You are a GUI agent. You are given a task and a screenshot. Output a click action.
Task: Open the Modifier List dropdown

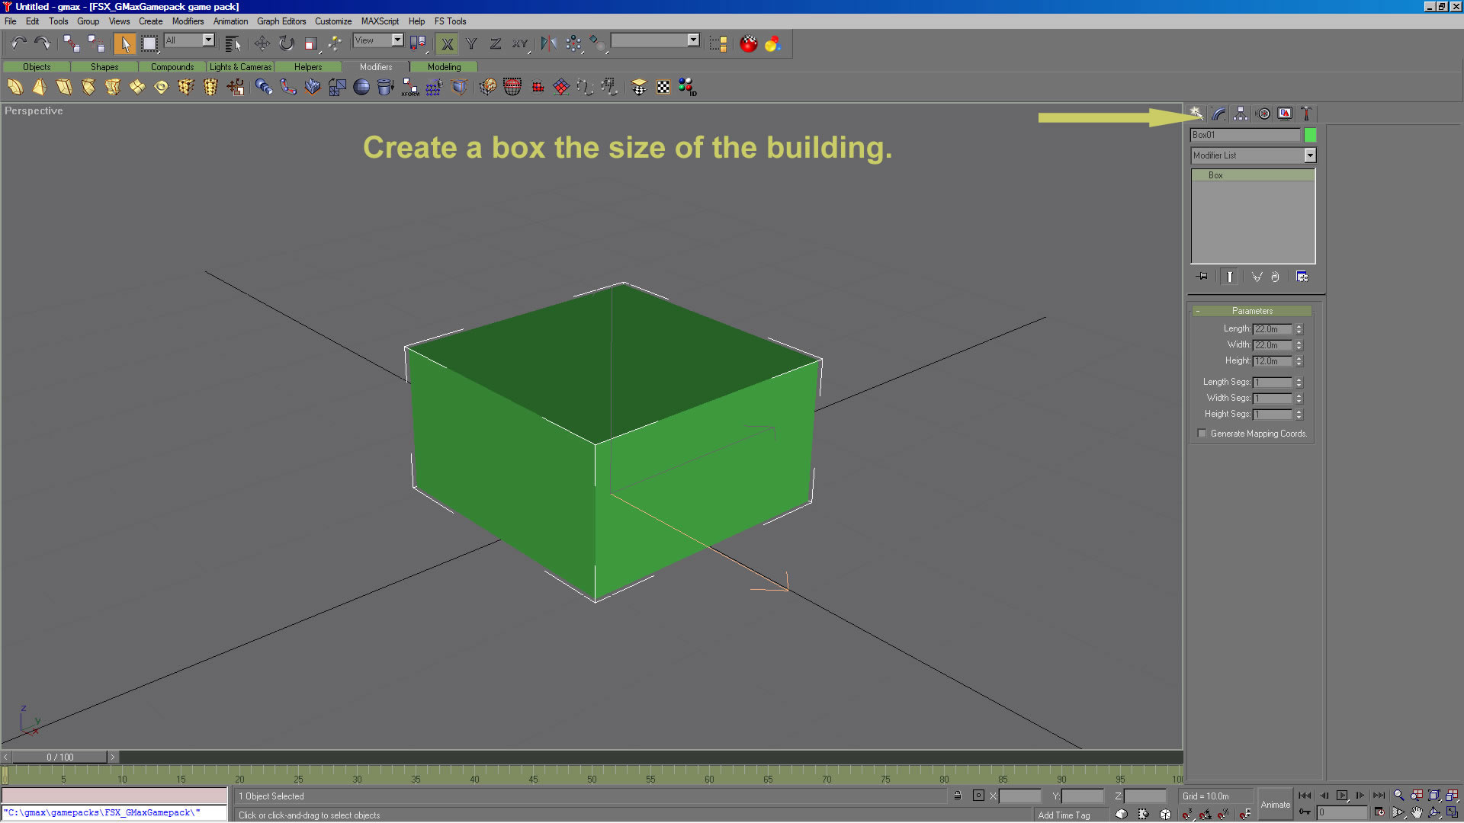[1309, 155]
